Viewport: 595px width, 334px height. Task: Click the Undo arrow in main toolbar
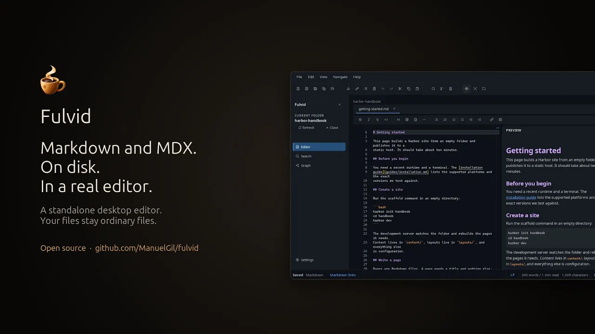(383, 89)
